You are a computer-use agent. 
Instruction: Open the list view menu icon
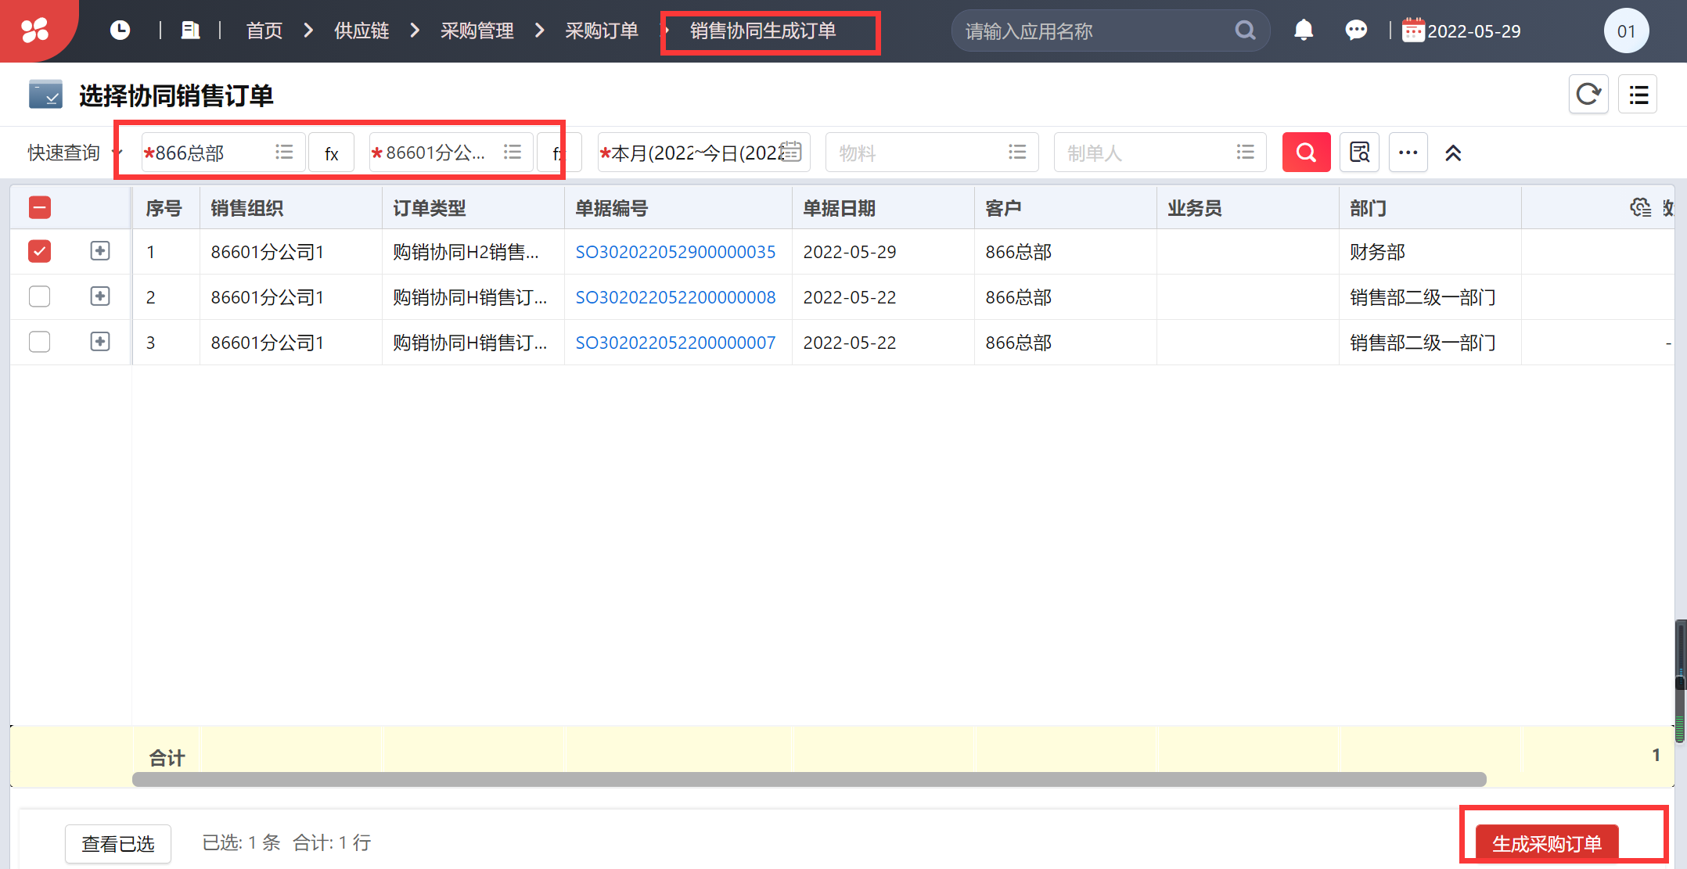click(1638, 95)
